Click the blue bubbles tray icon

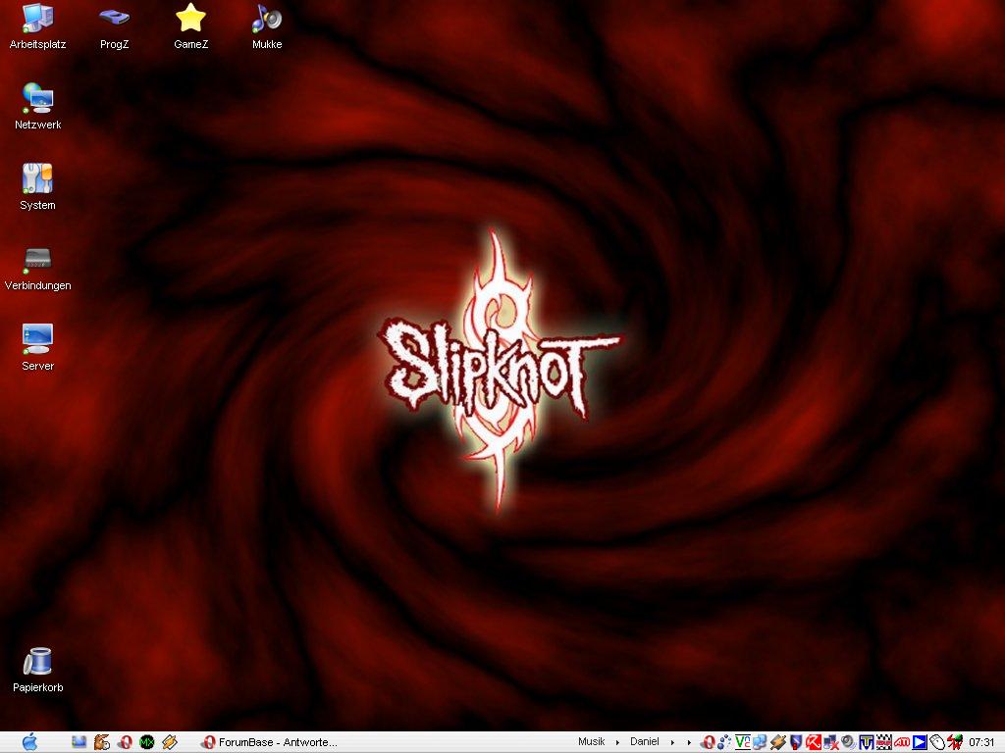point(725,742)
